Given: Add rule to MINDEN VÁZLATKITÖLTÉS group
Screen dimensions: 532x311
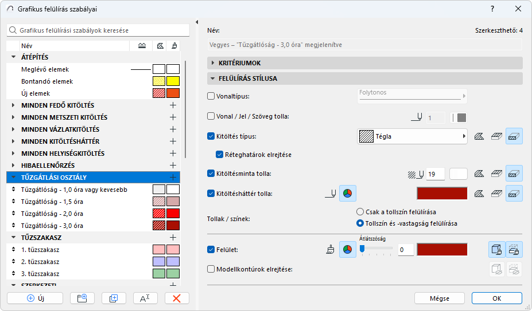Looking at the screenshot, I should pyautogui.click(x=173, y=129).
